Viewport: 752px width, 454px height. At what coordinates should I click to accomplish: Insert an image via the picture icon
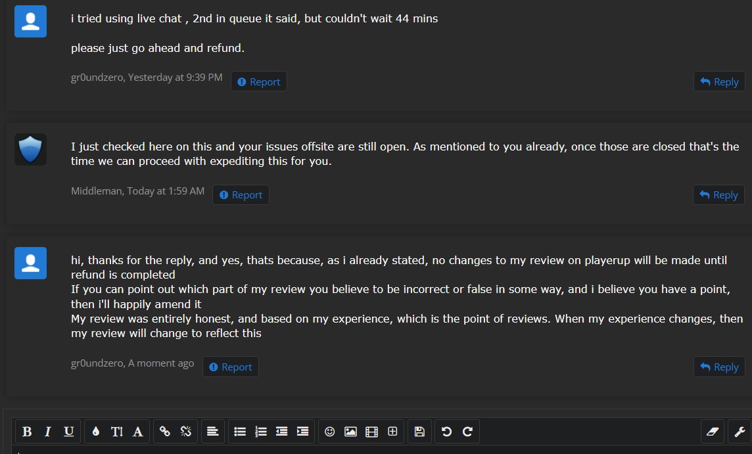pyautogui.click(x=350, y=432)
